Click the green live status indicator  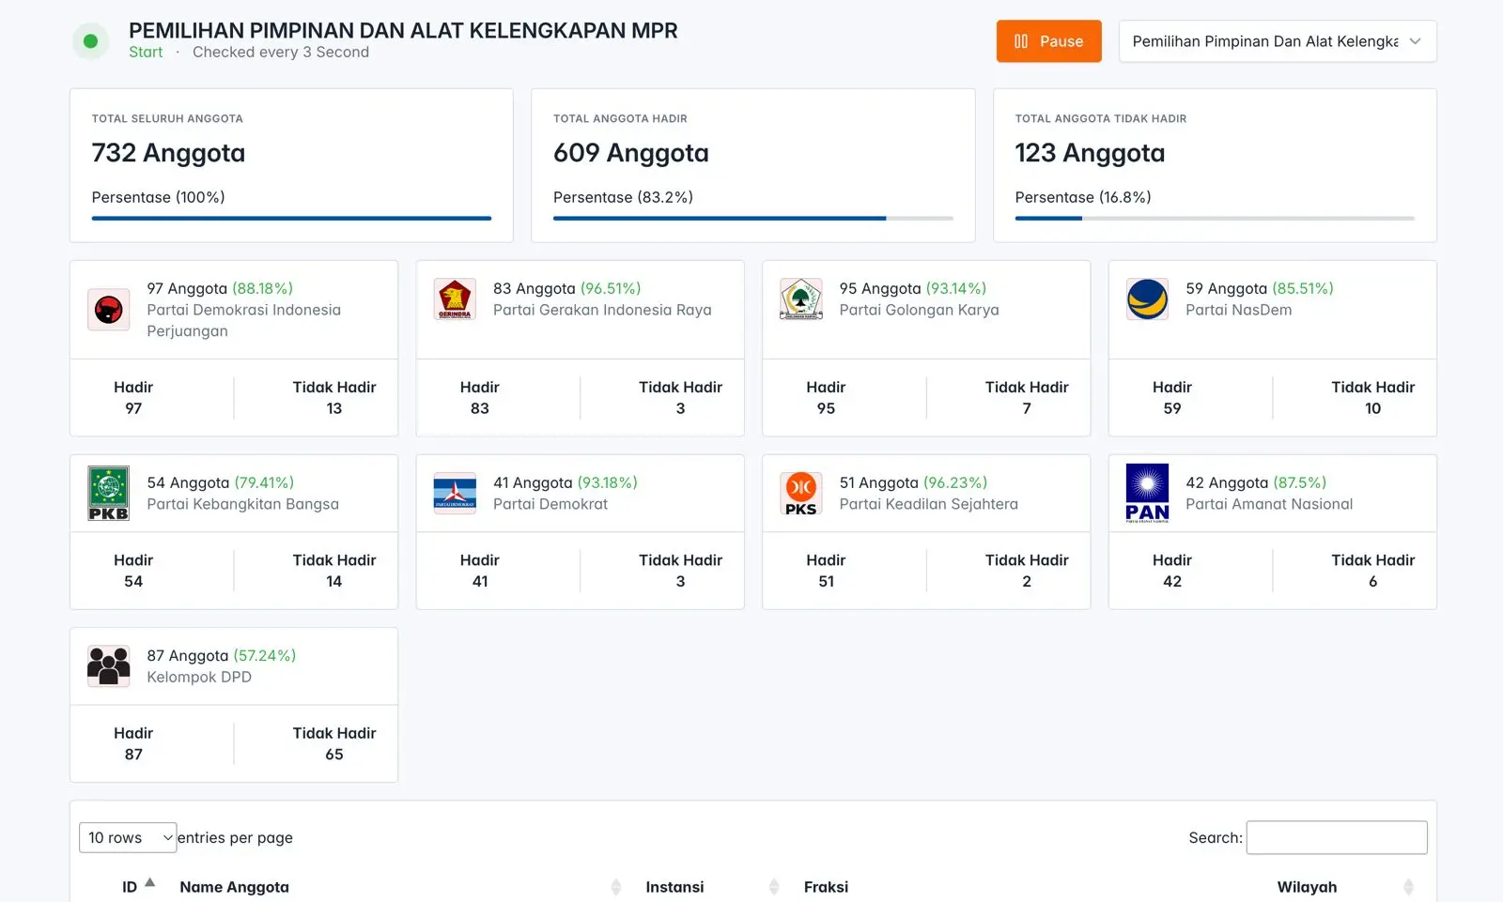coord(91,41)
